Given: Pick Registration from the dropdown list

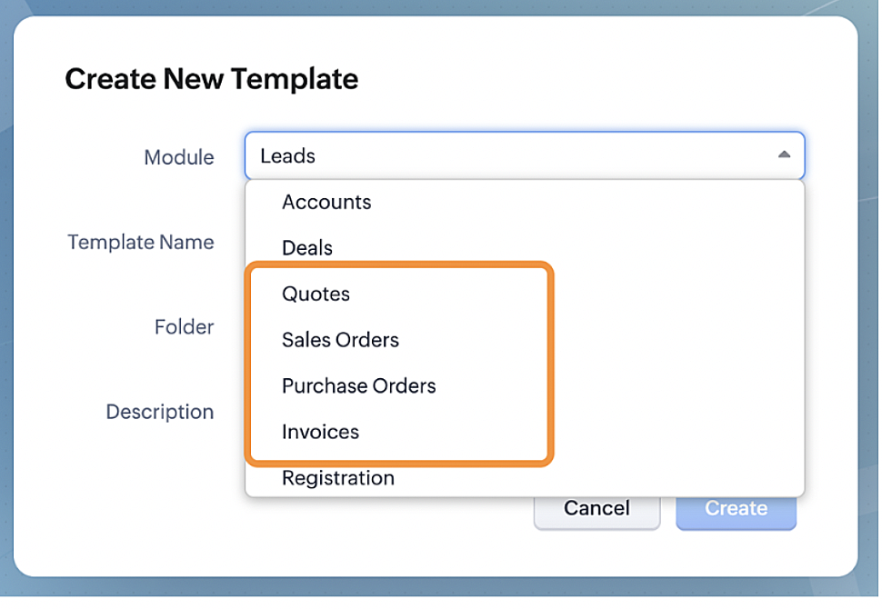Looking at the screenshot, I should click(x=337, y=478).
